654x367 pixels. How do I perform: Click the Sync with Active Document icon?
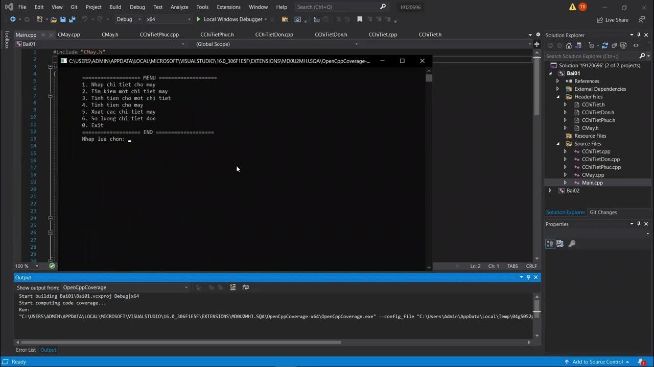coord(604,45)
